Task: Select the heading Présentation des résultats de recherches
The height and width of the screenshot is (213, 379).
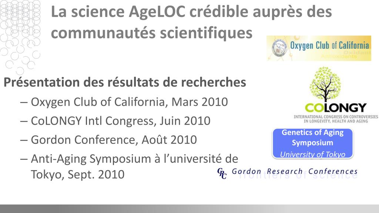Action: tap(125, 82)
